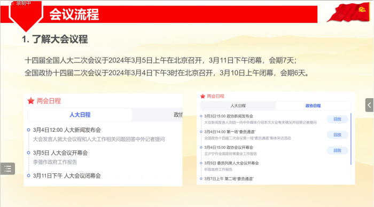The height and width of the screenshot is (207, 374).
Task: Click 3月5日 委员列席人大会议开幕会 entry text
Action: (x=231, y=163)
